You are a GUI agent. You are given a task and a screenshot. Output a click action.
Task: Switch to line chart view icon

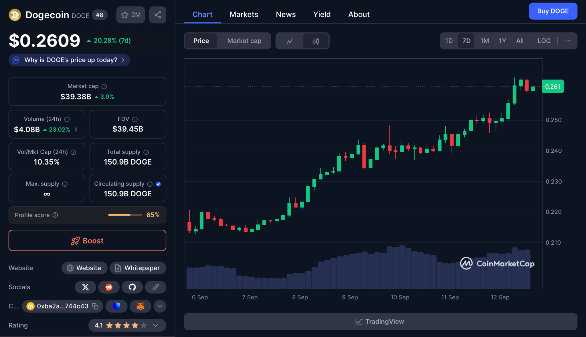coord(290,41)
